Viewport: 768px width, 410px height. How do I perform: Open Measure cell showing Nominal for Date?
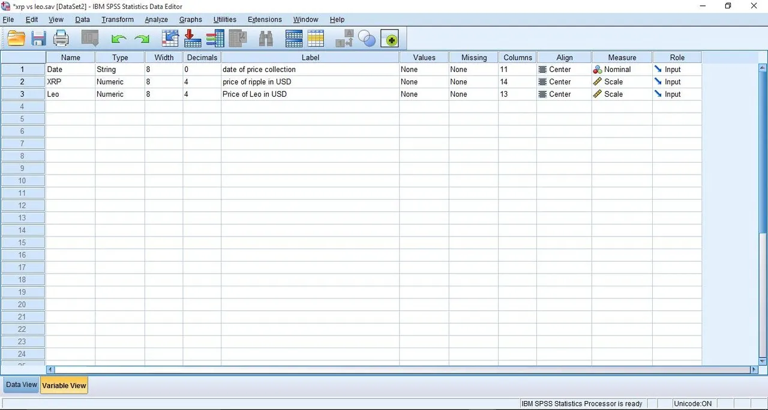click(x=622, y=70)
